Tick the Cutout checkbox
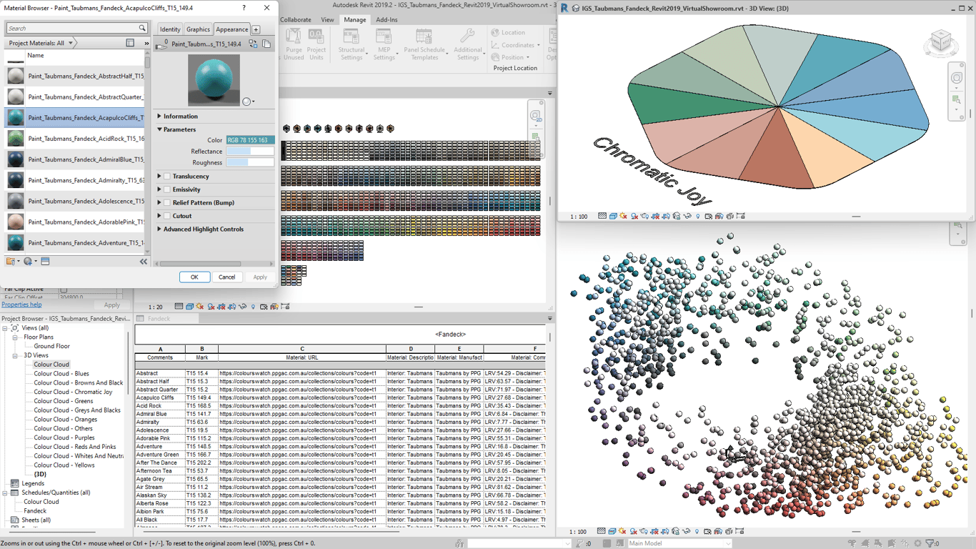976x549 pixels. point(167,216)
